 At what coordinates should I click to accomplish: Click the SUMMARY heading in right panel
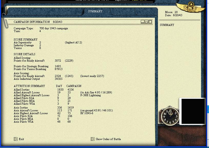coord(167,25)
